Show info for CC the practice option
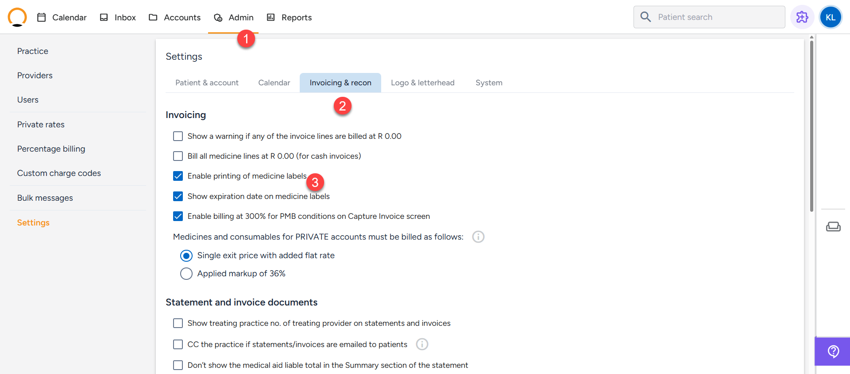This screenshot has height=374, width=850. pos(422,344)
